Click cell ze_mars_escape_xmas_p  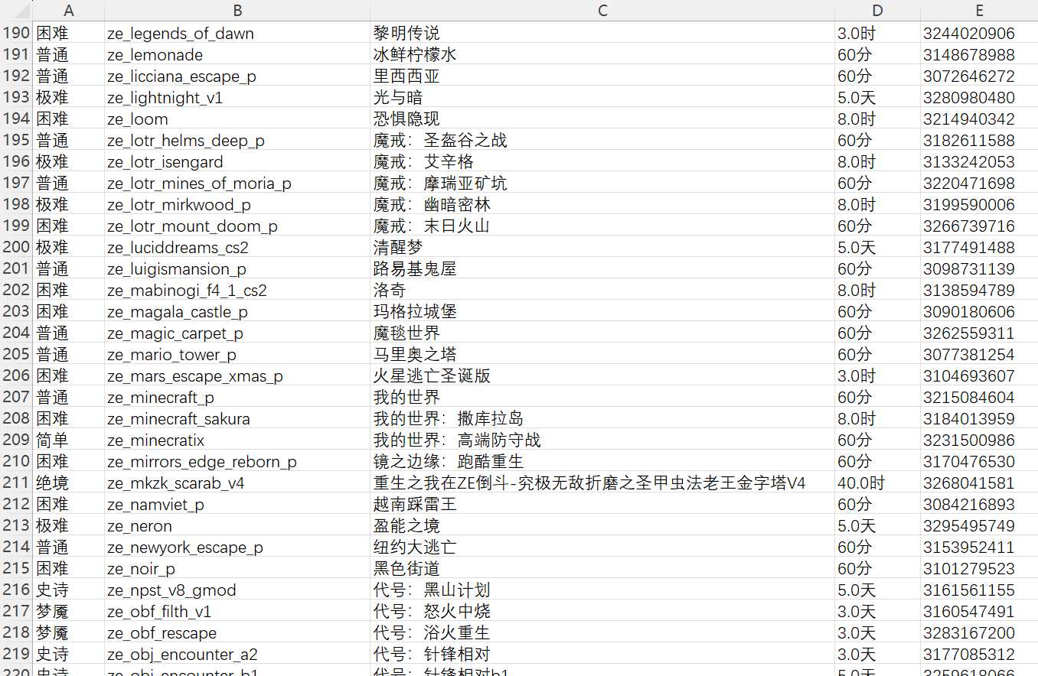point(237,376)
